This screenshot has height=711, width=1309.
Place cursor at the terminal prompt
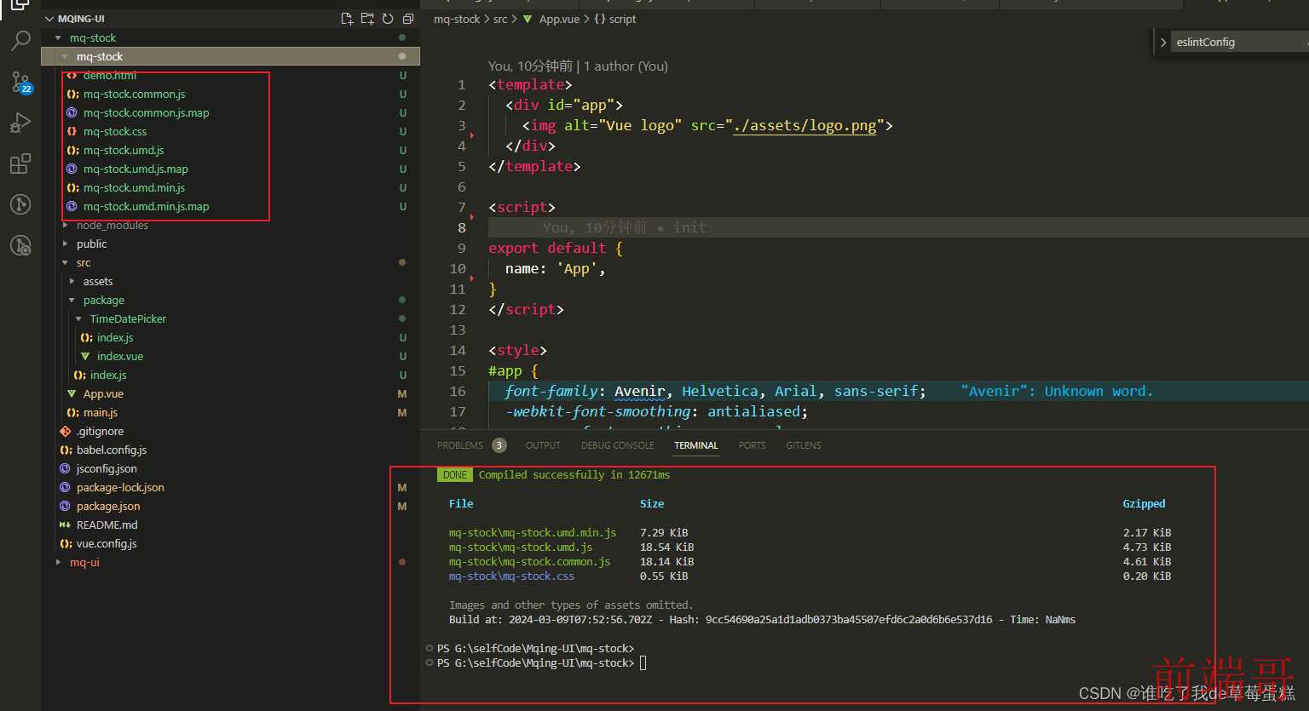(x=643, y=663)
